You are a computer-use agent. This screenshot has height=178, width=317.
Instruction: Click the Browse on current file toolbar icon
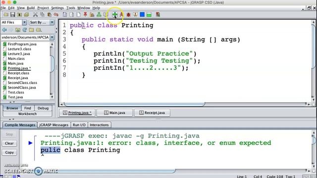point(20,14)
